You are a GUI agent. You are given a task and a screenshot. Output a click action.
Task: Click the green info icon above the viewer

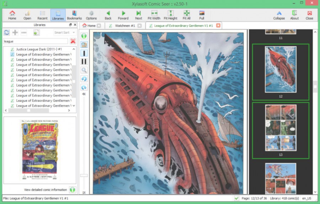84,36
